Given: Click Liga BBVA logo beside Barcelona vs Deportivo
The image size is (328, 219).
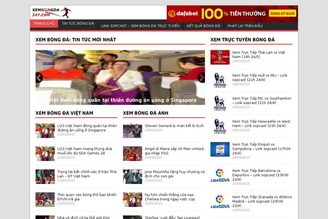Looking at the screenshot, I should click(220, 176).
